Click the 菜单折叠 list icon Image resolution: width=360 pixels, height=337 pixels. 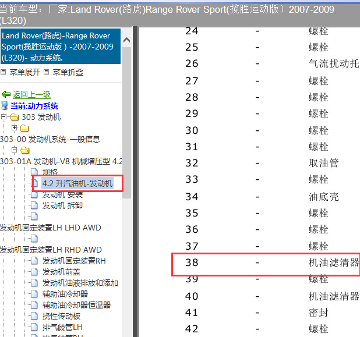click(47, 72)
